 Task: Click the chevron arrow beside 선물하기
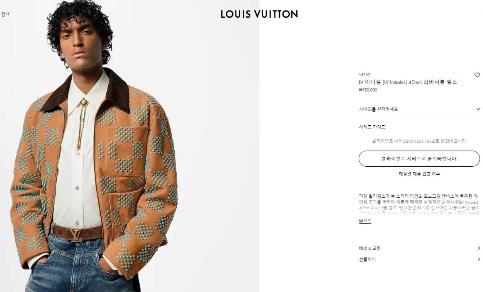point(478,259)
